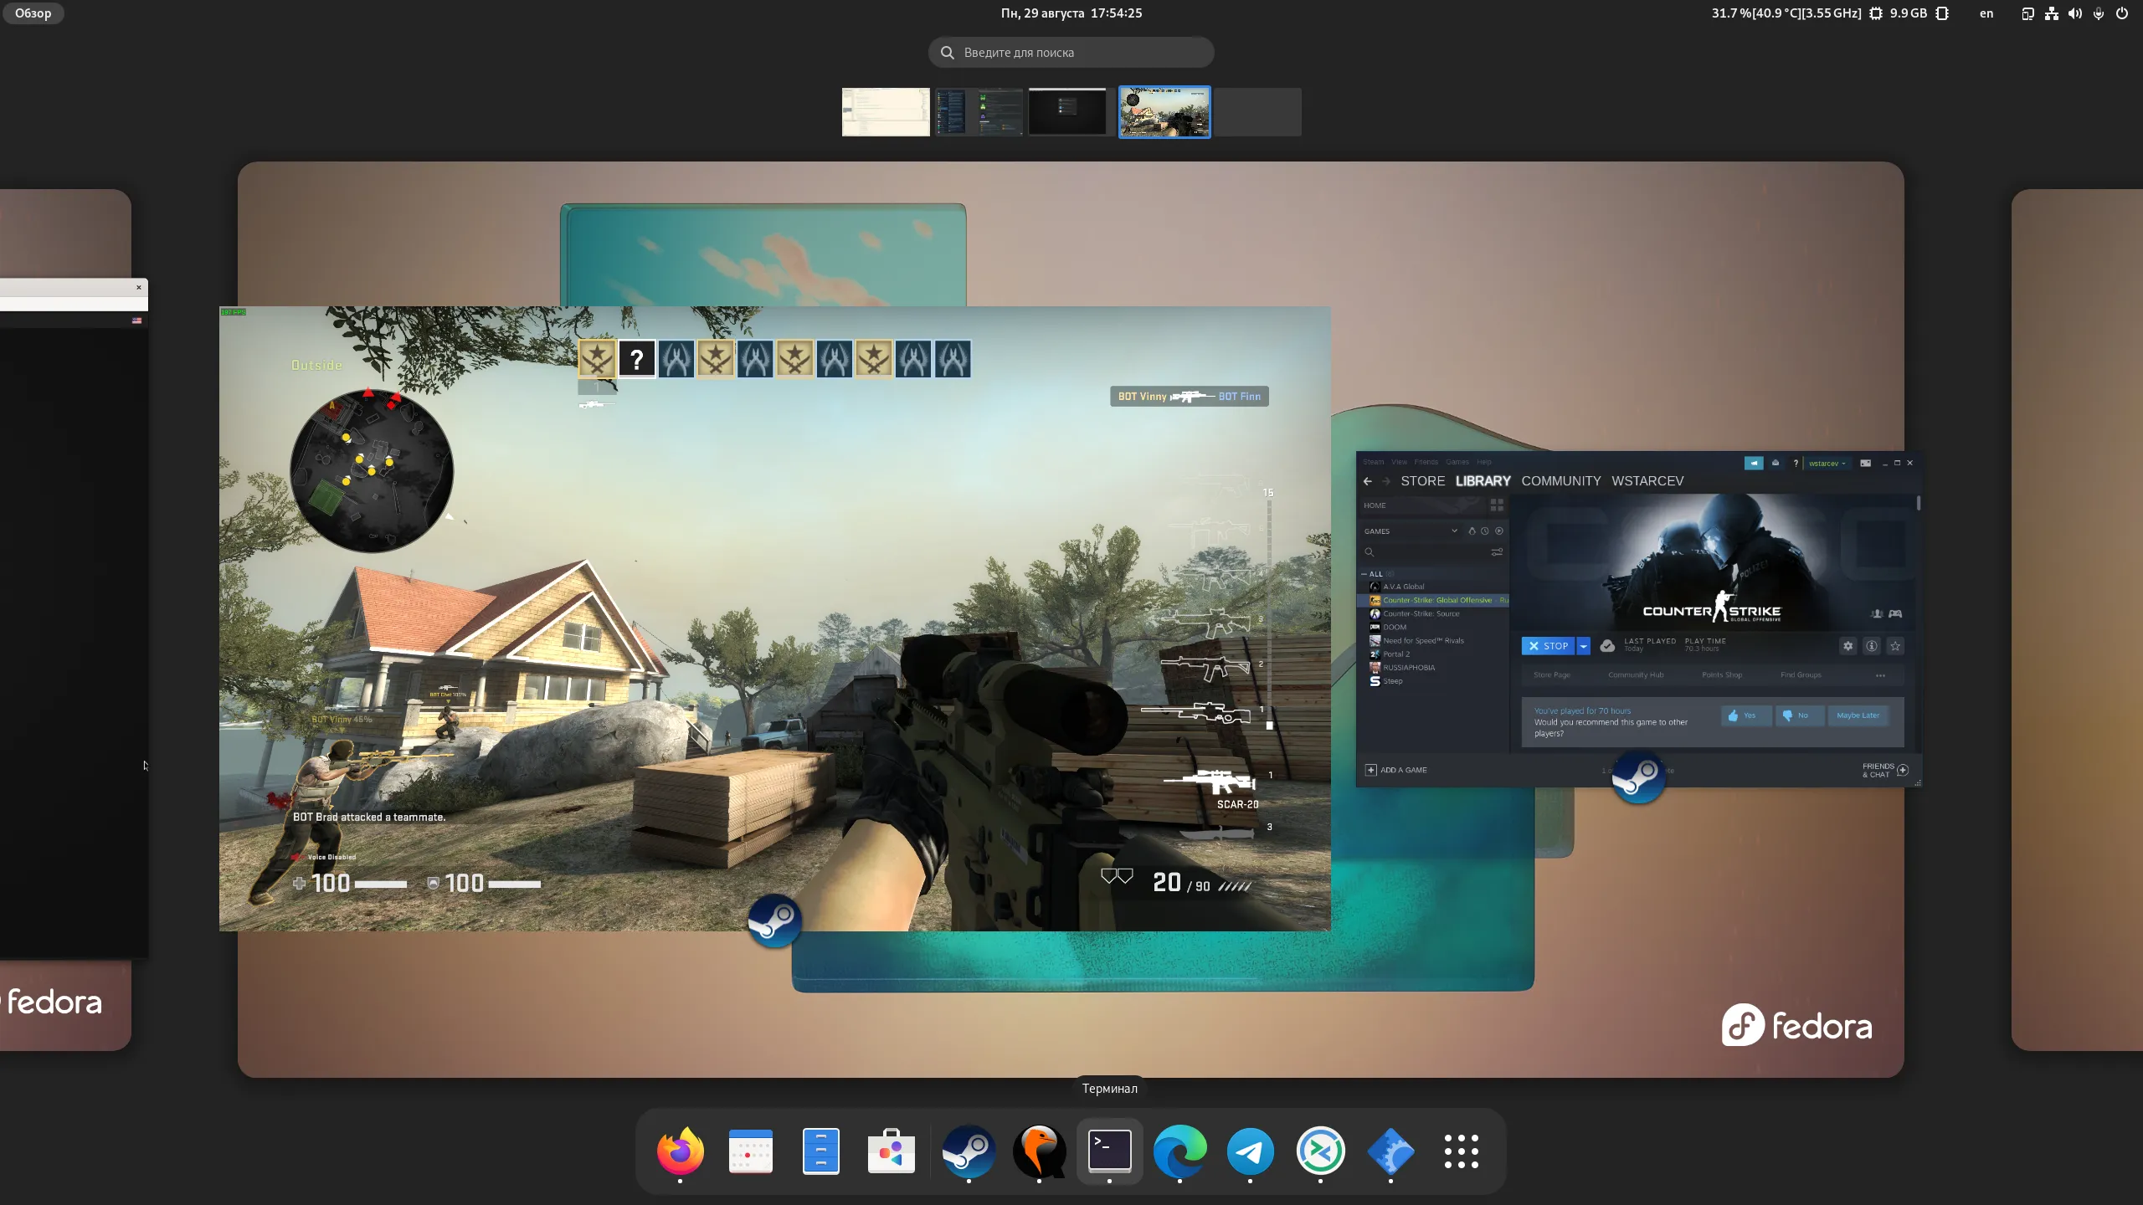Screen dimensions: 2143x1205
Task: Open FRIENDS & CHAT in Steam
Action: [x=1884, y=770]
